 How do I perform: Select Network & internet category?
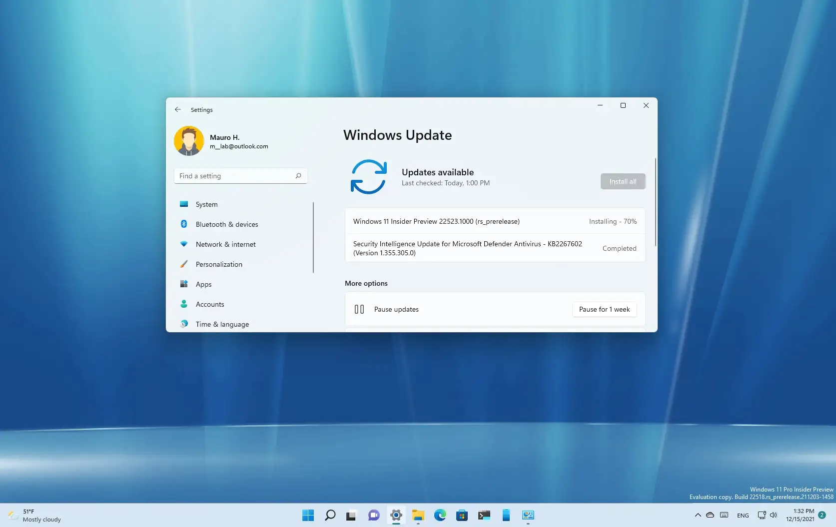(225, 244)
